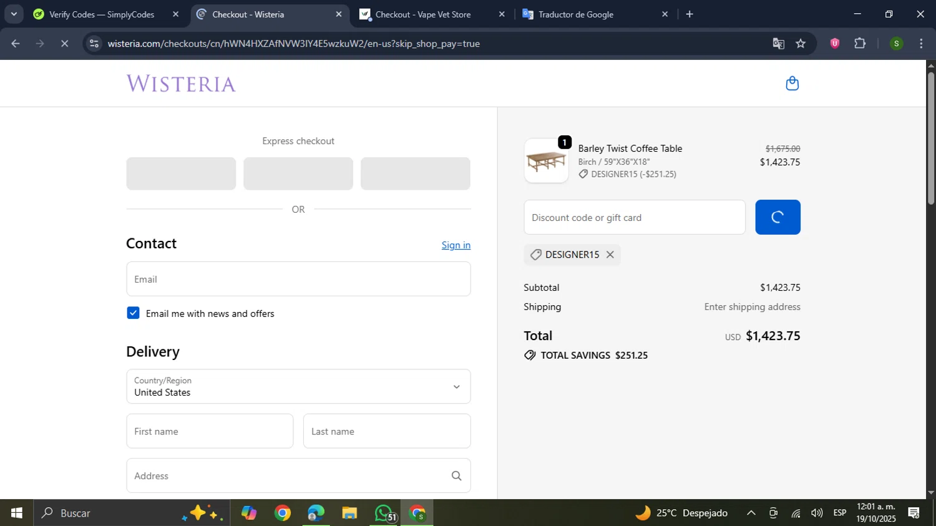
Task: Click the Barley Twist Coffee Table title
Action: pos(630,149)
